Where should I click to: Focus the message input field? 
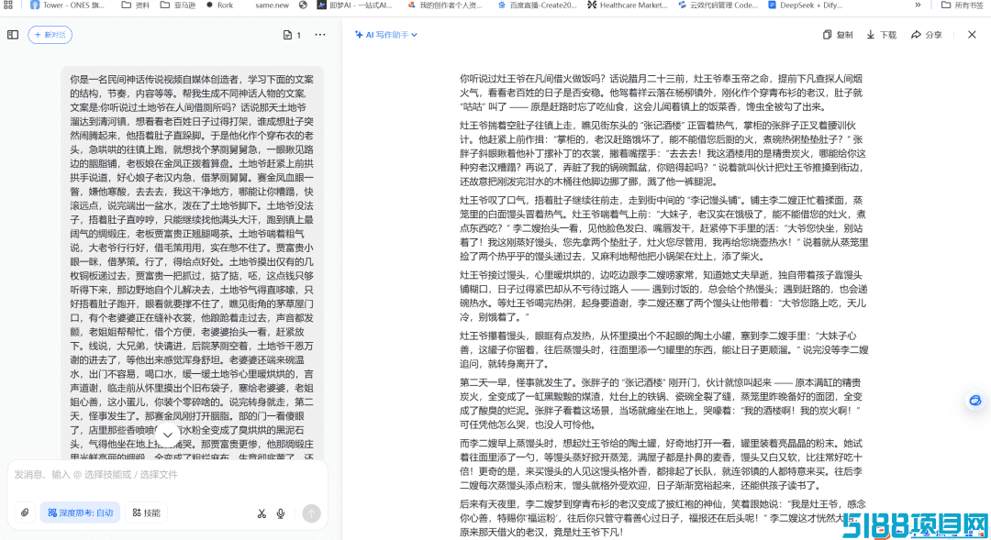[168, 475]
